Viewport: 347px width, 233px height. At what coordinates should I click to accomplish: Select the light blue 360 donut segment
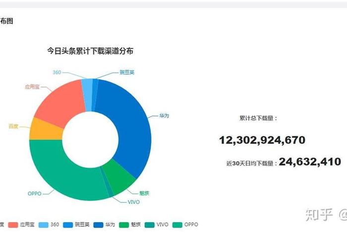pyautogui.click(x=88, y=95)
